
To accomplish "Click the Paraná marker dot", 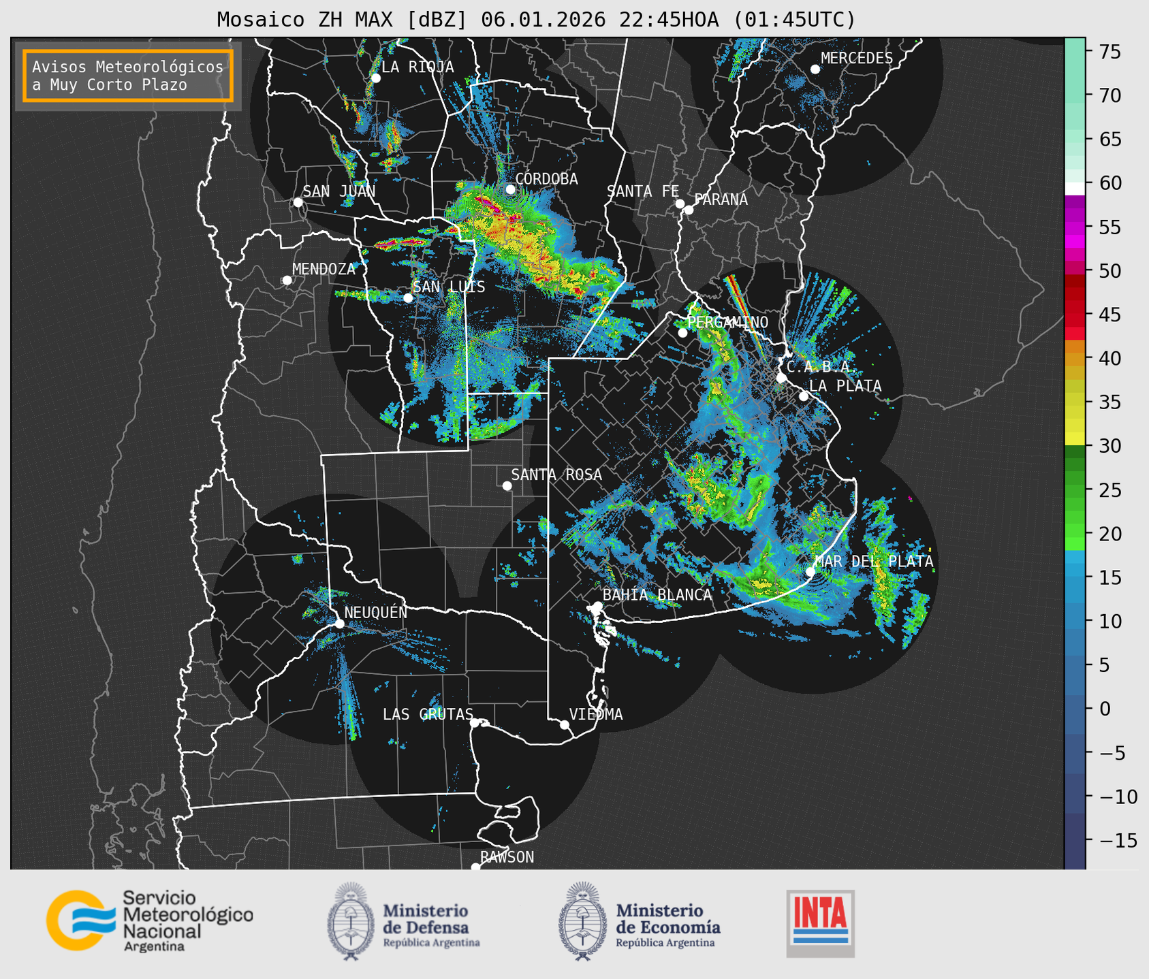I will click(689, 210).
